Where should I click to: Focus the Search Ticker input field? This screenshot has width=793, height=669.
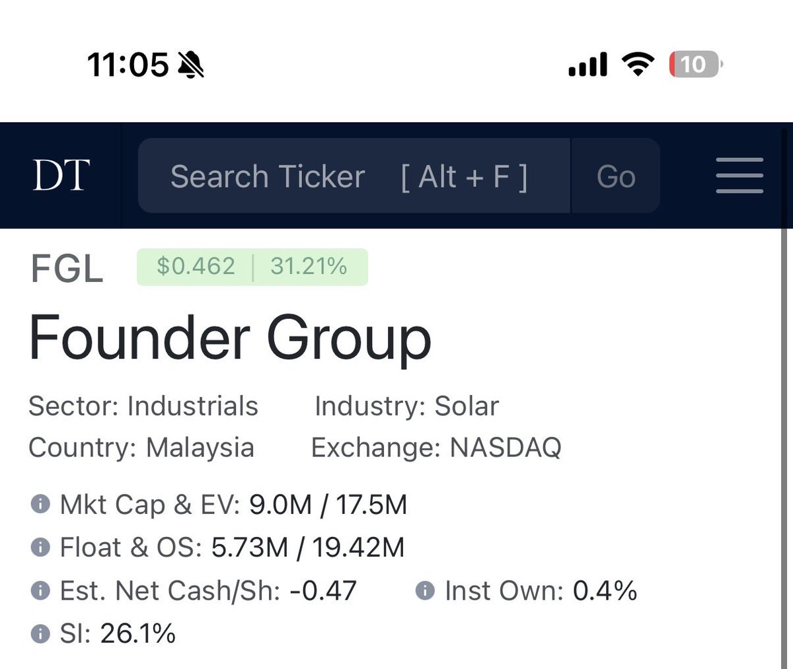tap(354, 176)
